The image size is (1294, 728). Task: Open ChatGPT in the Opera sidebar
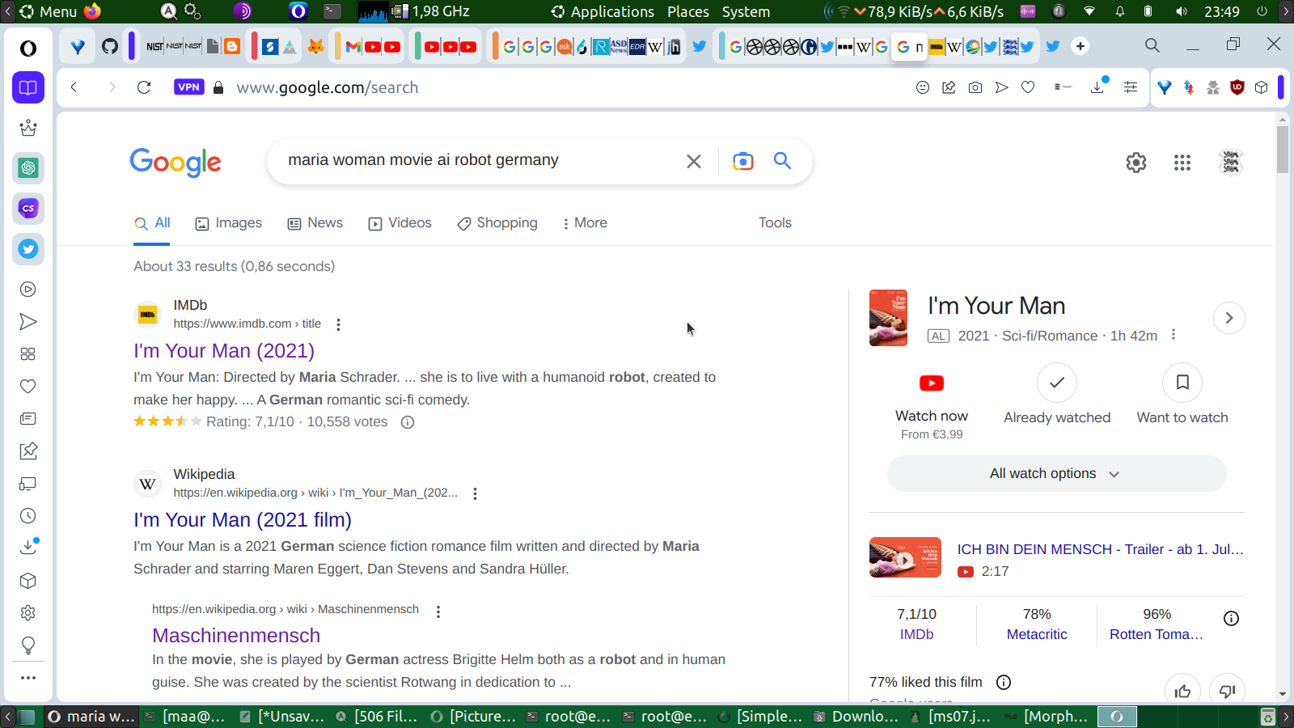tap(28, 168)
